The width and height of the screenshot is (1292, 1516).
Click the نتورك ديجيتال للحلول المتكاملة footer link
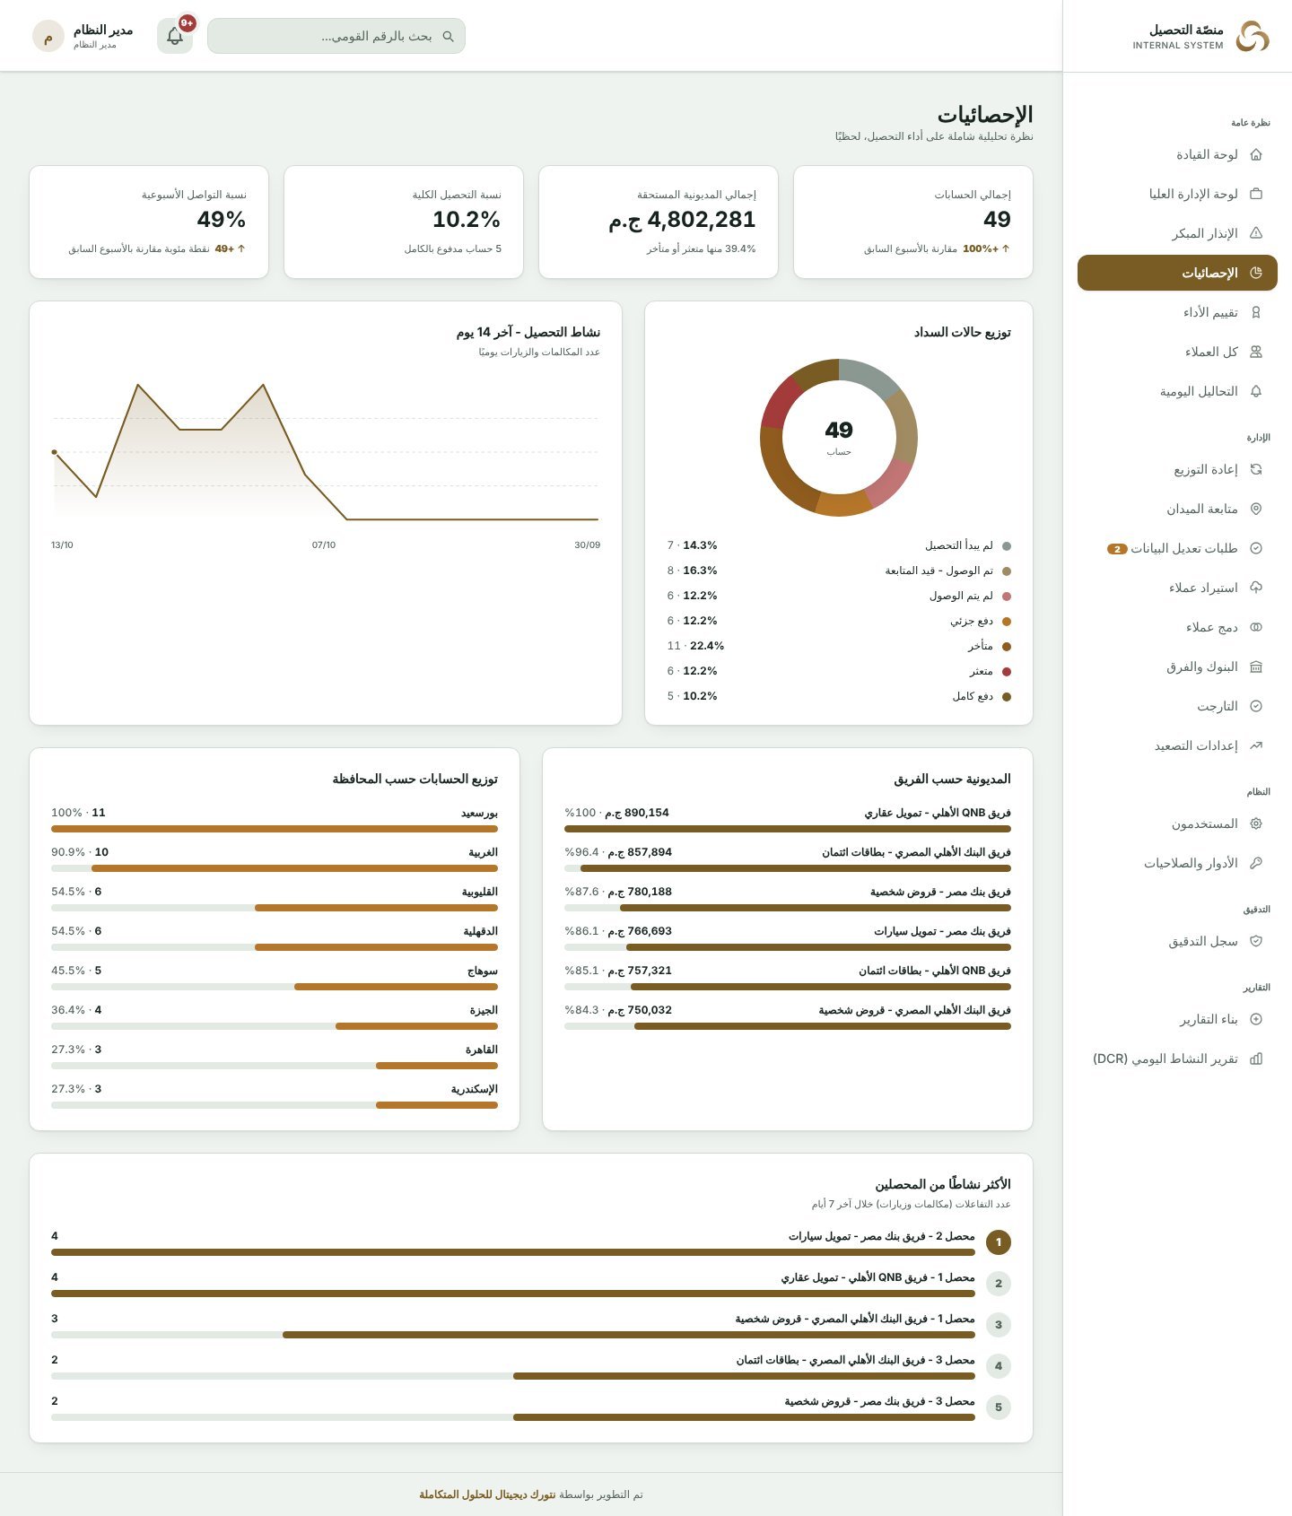click(x=487, y=1494)
